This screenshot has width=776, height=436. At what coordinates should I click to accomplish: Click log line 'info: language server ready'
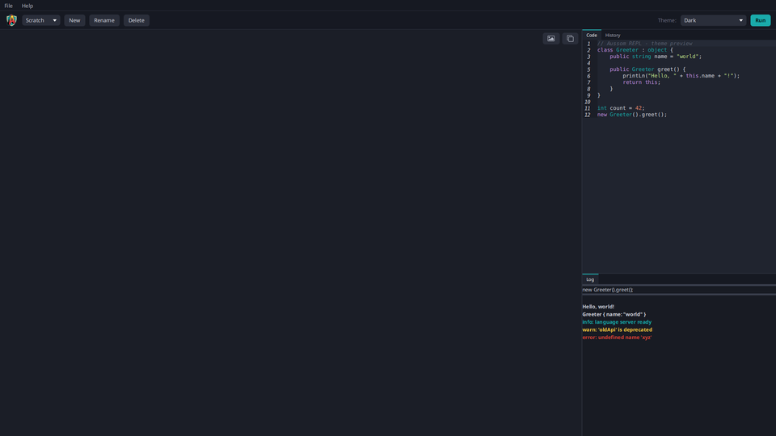(617, 322)
